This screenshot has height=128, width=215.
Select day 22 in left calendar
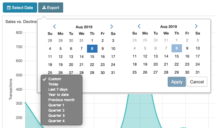pos(92,65)
